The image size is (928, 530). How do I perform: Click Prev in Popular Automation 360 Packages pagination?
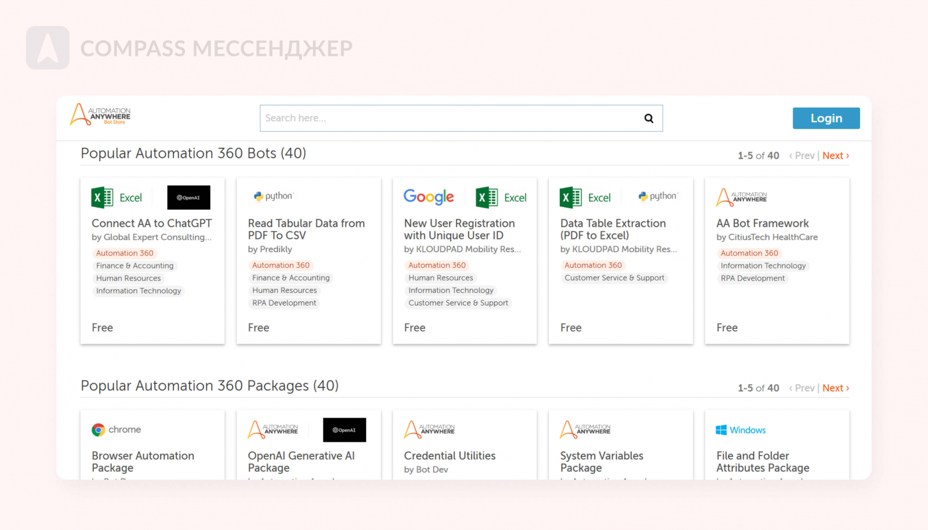[802, 388]
